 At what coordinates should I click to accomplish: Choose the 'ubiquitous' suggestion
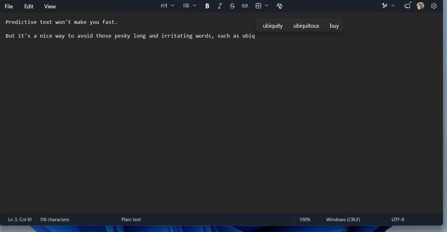(306, 25)
